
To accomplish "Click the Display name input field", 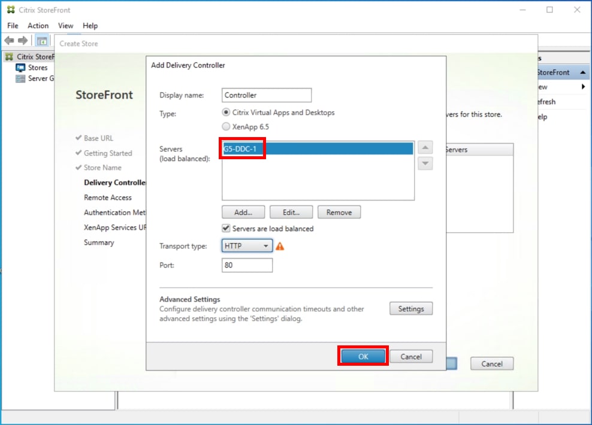I will tap(266, 95).
